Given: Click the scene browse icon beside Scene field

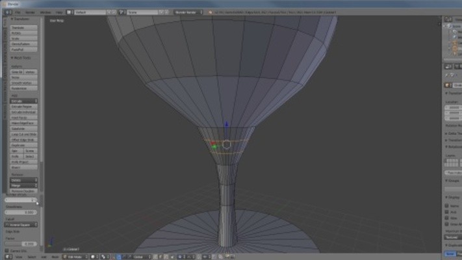Looking at the screenshot, I should (x=122, y=12).
